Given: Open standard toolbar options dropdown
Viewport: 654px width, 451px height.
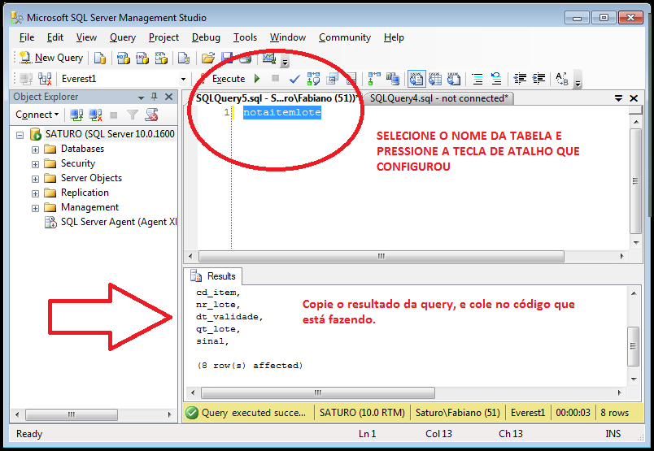Looking at the screenshot, I should point(285,60).
